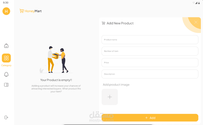Click the Add product image label

(x=116, y=85)
